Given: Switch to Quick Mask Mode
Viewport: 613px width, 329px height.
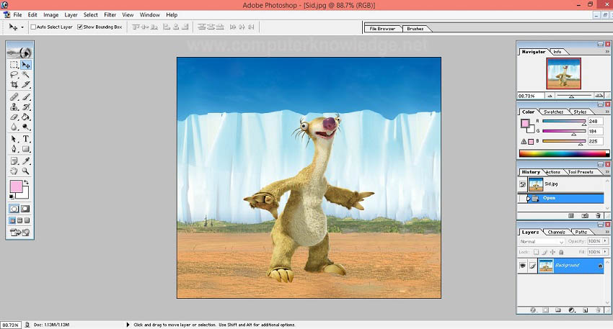Looking at the screenshot, I should pyautogui.click(x=26, y=209).
